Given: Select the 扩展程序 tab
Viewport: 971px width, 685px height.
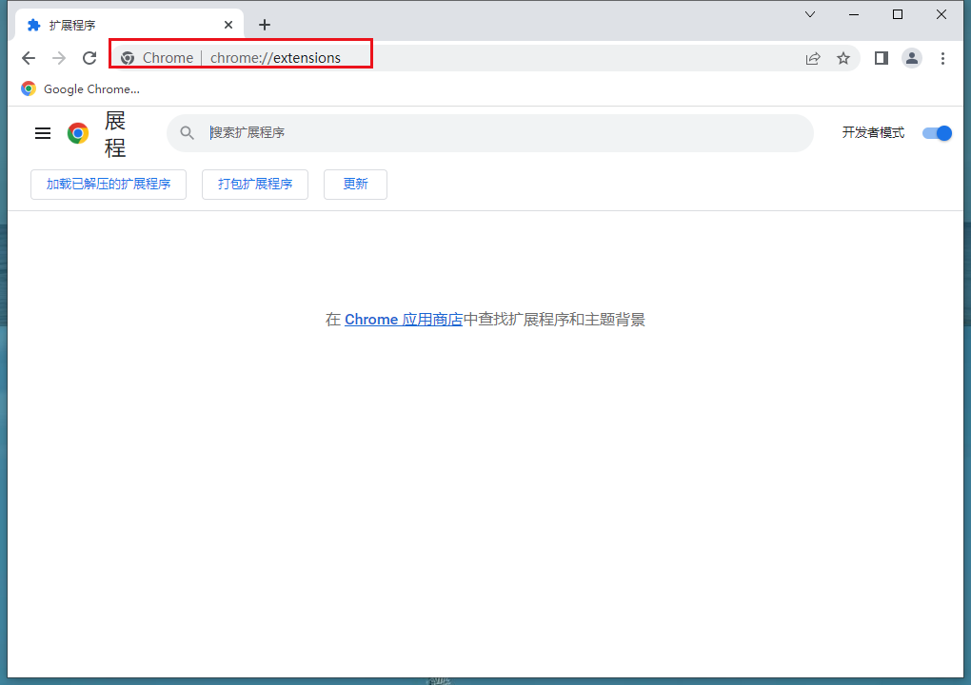Looking at the screenshot, I should (x=129, y=25).
